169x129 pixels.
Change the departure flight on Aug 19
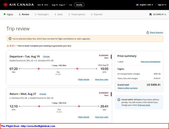[x=46, y=57]
